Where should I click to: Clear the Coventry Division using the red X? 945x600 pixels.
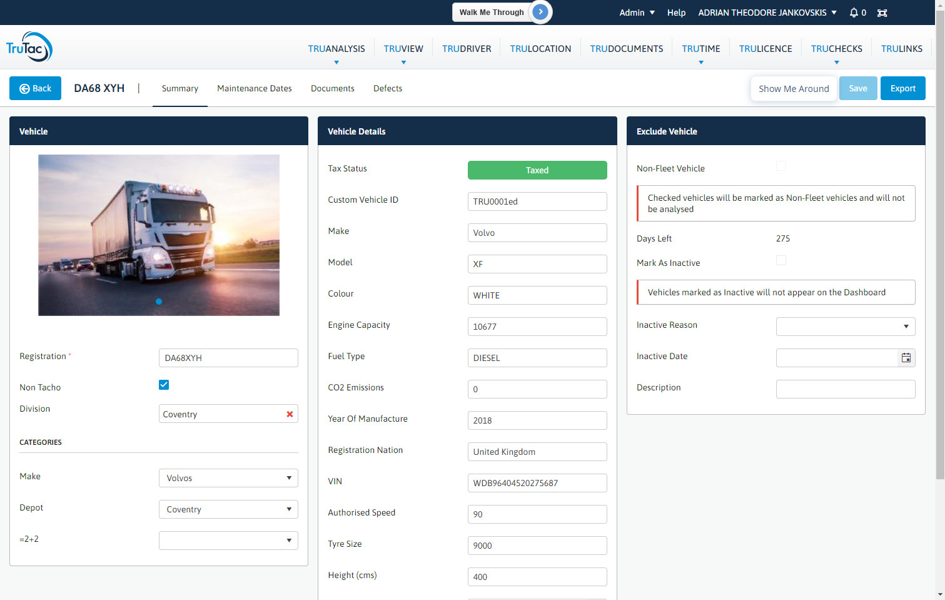point(289,414)
